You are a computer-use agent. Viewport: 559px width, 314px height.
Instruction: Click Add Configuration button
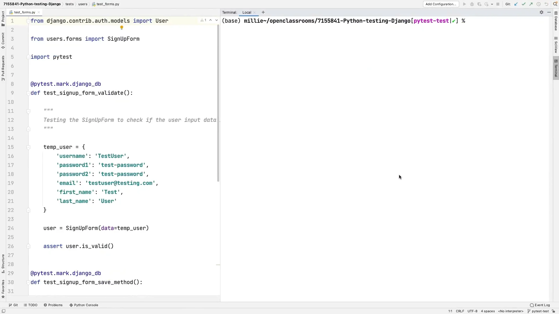coord(441,4)
